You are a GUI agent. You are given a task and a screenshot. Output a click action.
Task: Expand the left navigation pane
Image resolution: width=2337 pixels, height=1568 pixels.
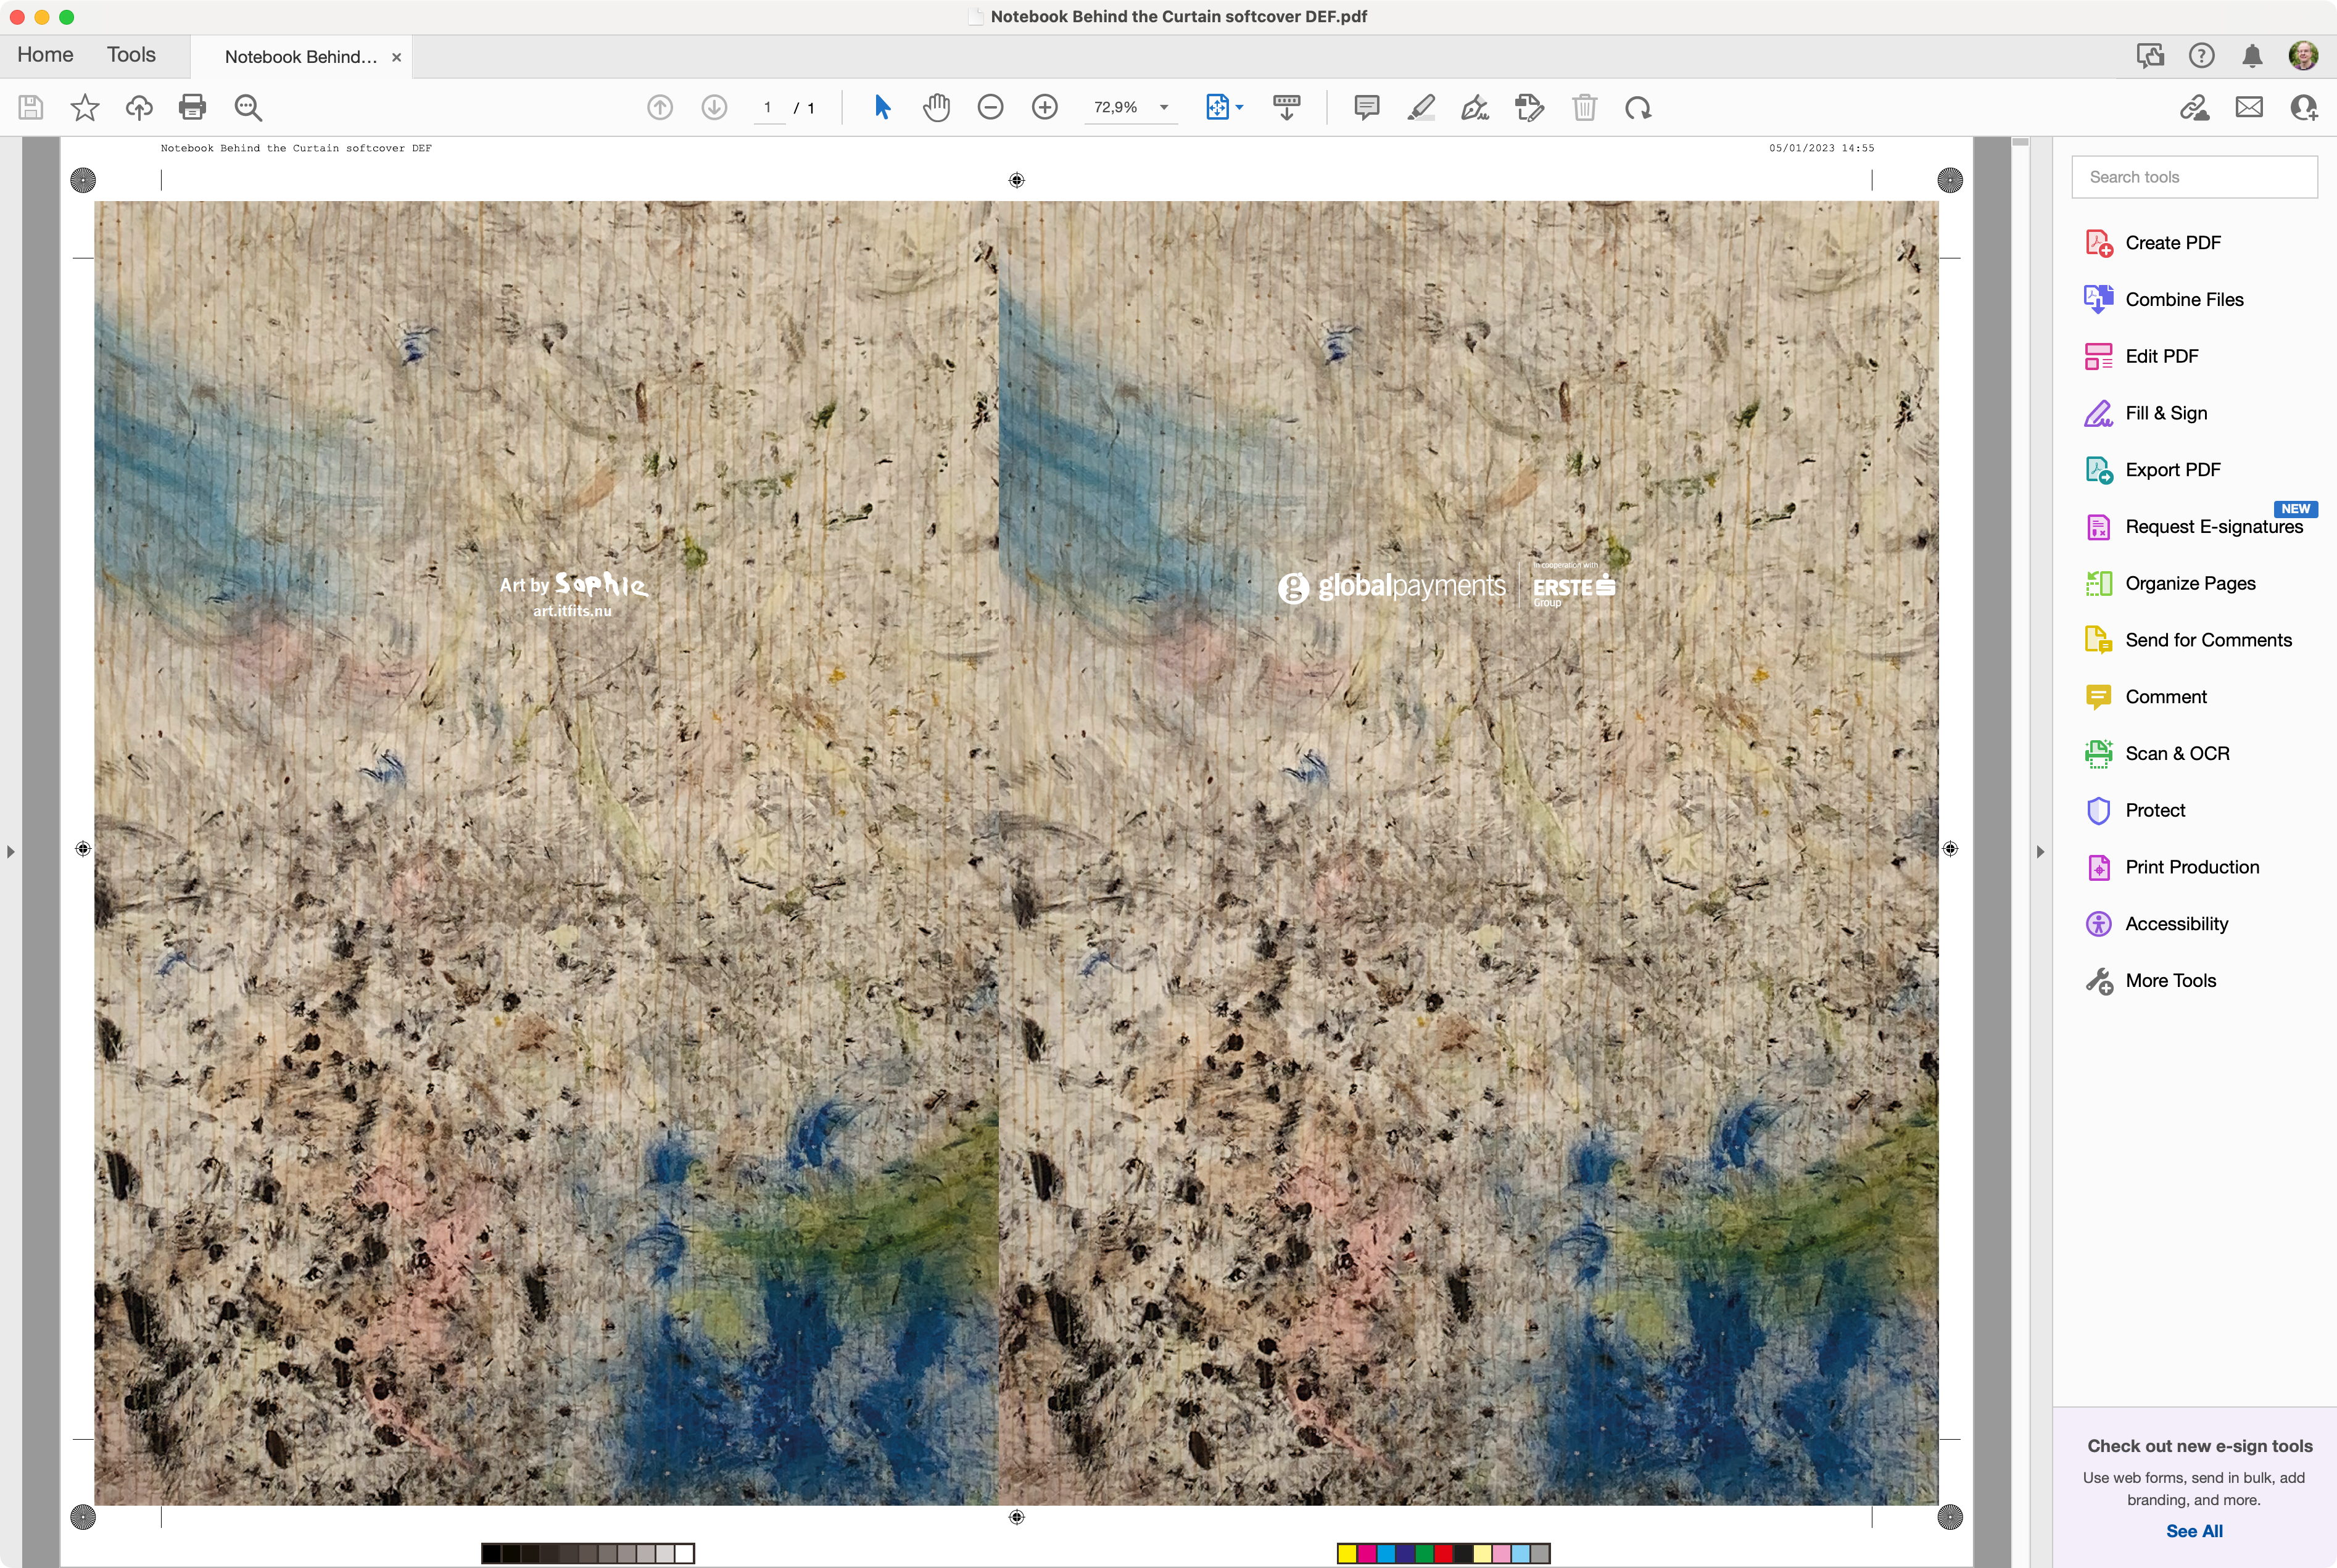(11, 852)
